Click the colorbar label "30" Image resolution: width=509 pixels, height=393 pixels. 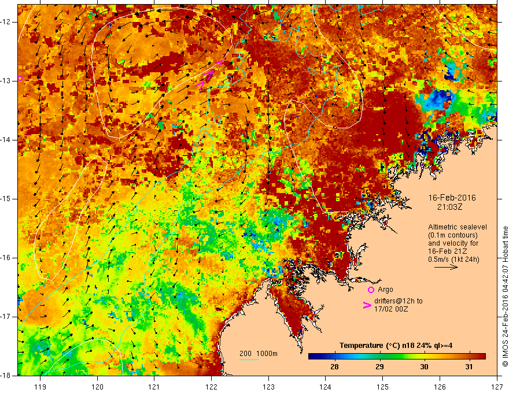424,367
